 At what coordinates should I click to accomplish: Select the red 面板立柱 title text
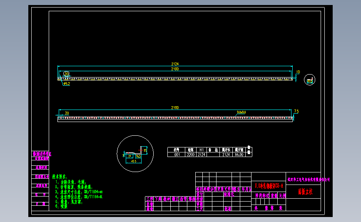click(x=305, y=192)
